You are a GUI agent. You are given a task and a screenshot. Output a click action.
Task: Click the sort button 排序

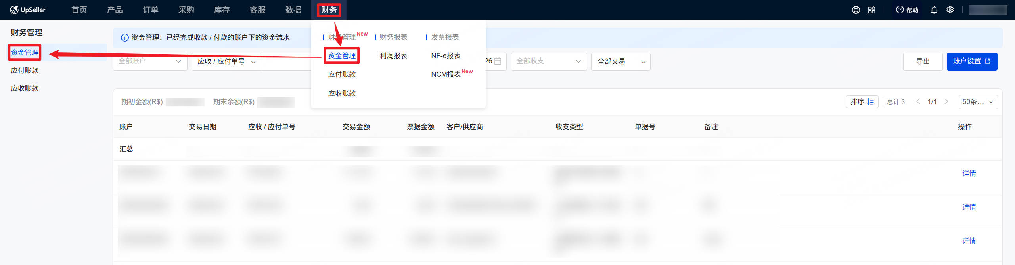[x=862, y=101]
